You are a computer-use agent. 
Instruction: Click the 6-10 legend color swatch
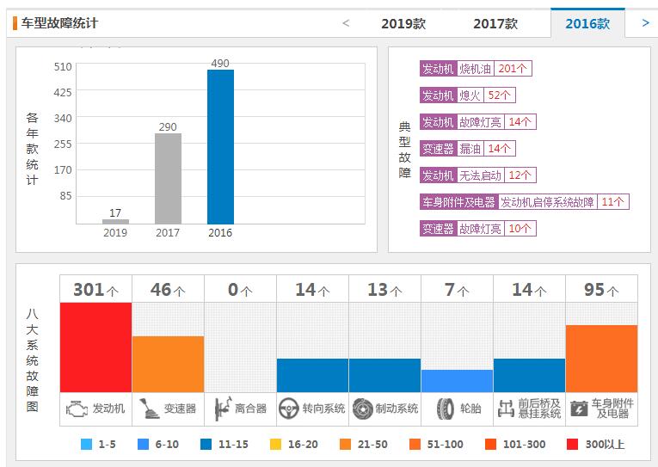[143, 444]
